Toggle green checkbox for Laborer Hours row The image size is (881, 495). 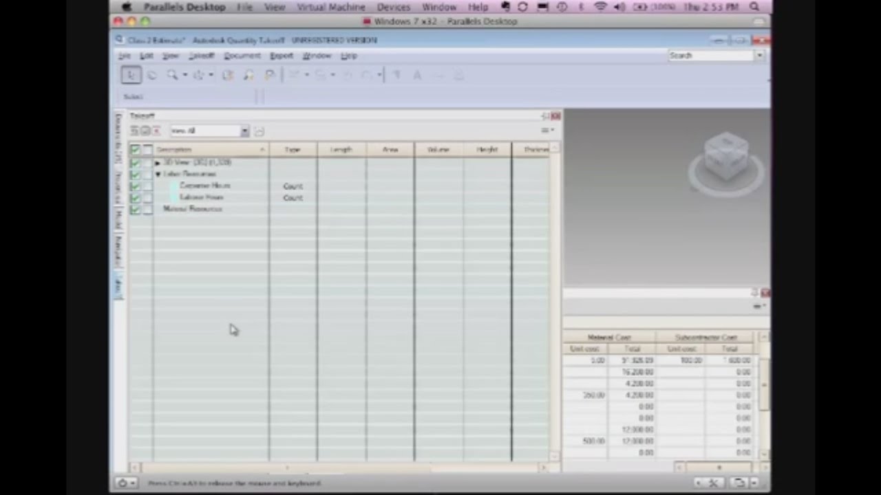pos(136,197)
